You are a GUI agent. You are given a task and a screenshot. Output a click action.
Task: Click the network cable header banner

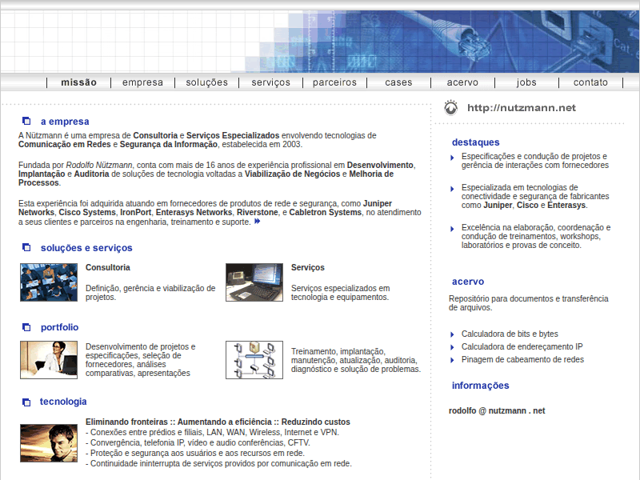[320, 42]
